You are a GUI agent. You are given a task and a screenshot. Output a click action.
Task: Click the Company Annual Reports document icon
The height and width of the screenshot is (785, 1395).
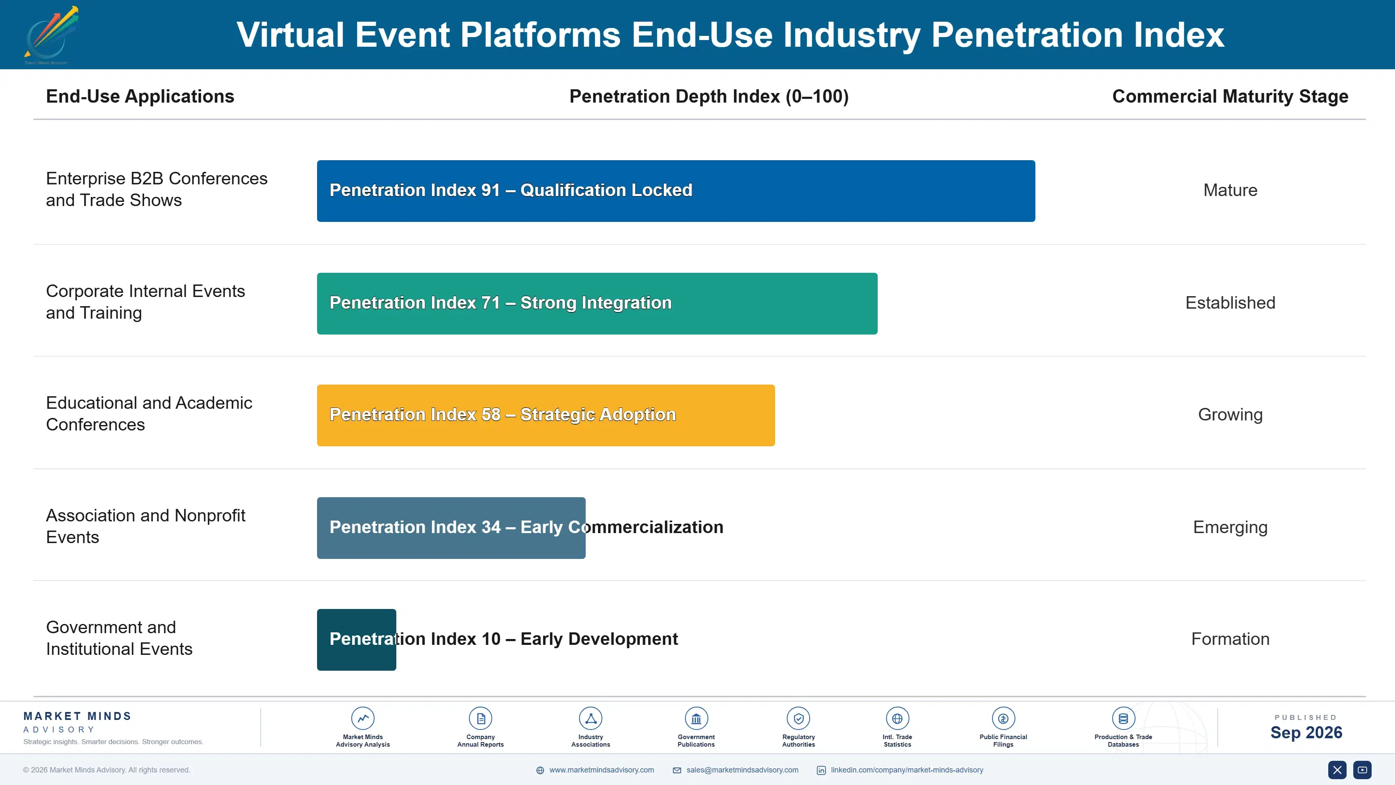(480, 718)
